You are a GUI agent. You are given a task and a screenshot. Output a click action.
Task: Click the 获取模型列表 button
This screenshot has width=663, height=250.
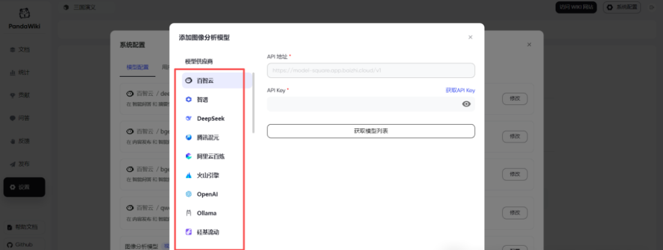(371, 131)
